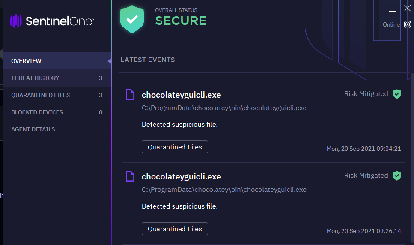Click the online connectivity signal icon

click(408, 24)
